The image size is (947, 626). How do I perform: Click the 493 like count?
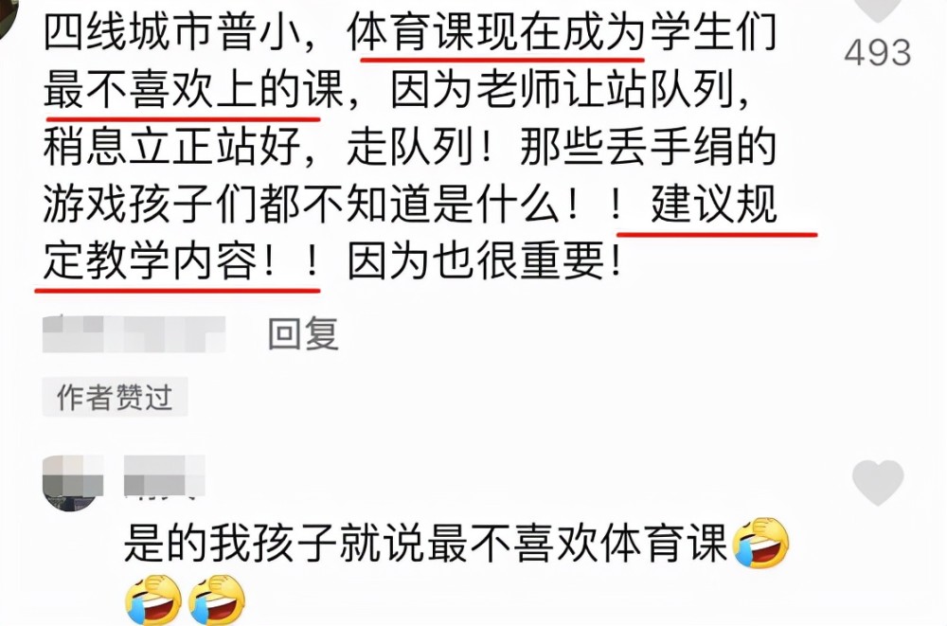878,53
